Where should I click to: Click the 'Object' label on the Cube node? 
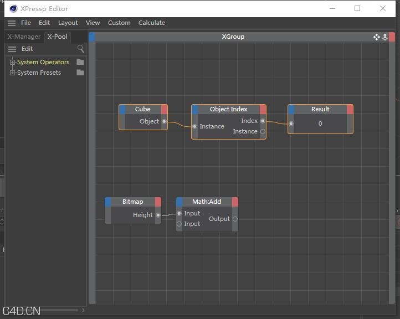149,121
